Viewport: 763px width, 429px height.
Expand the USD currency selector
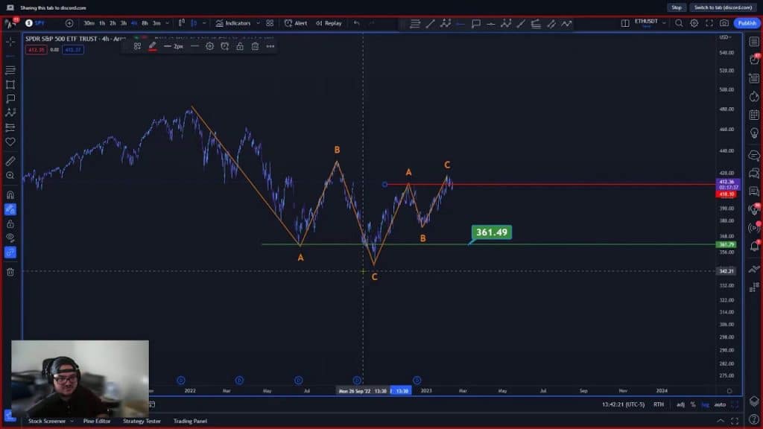pyautogui.click(x=724, y=36)
